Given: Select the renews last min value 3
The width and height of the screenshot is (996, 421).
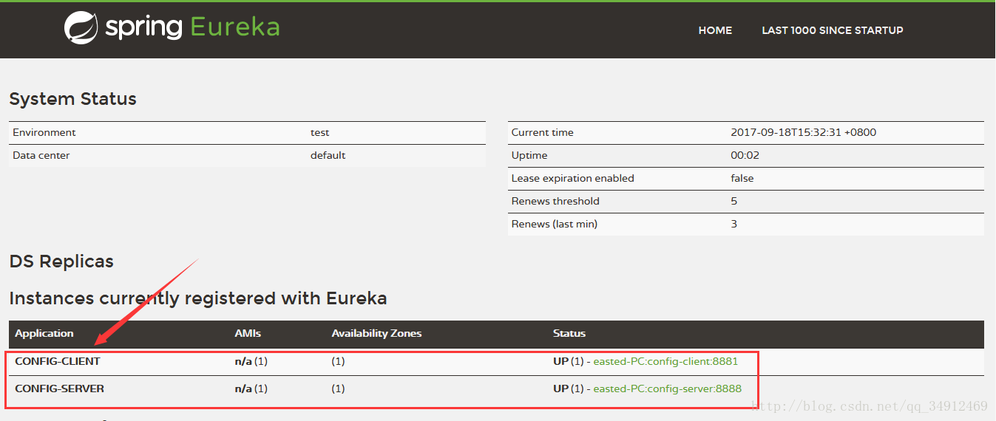Looking at the screenshot, I should pos(734,224).
